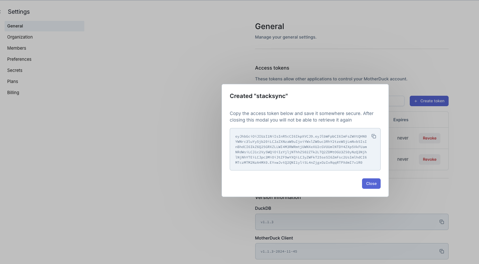
Task: Click the back arrow beside Settings
Action: pyautogui.click(x=1, y=12)
